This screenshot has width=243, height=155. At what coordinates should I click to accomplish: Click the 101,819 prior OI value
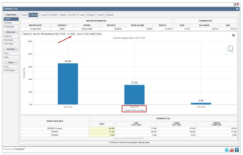pos(168,29)
